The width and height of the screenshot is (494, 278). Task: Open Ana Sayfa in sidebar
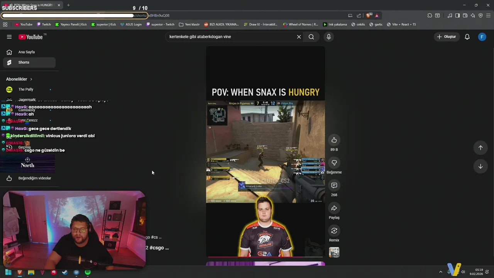[29, 52]
